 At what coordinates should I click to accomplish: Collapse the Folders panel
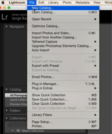tap(6, 111)
